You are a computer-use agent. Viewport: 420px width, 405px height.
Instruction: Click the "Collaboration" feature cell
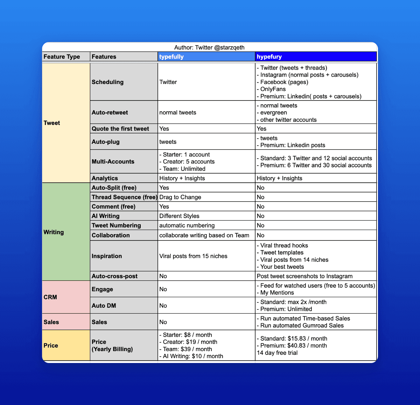click(124, 235)
